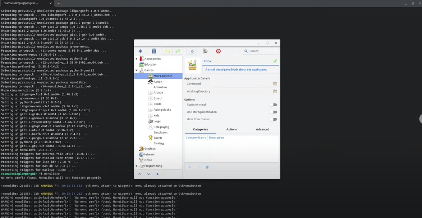Click the launcher's application icon image
This screenshot has height=218, width=422.
point(192,65)
